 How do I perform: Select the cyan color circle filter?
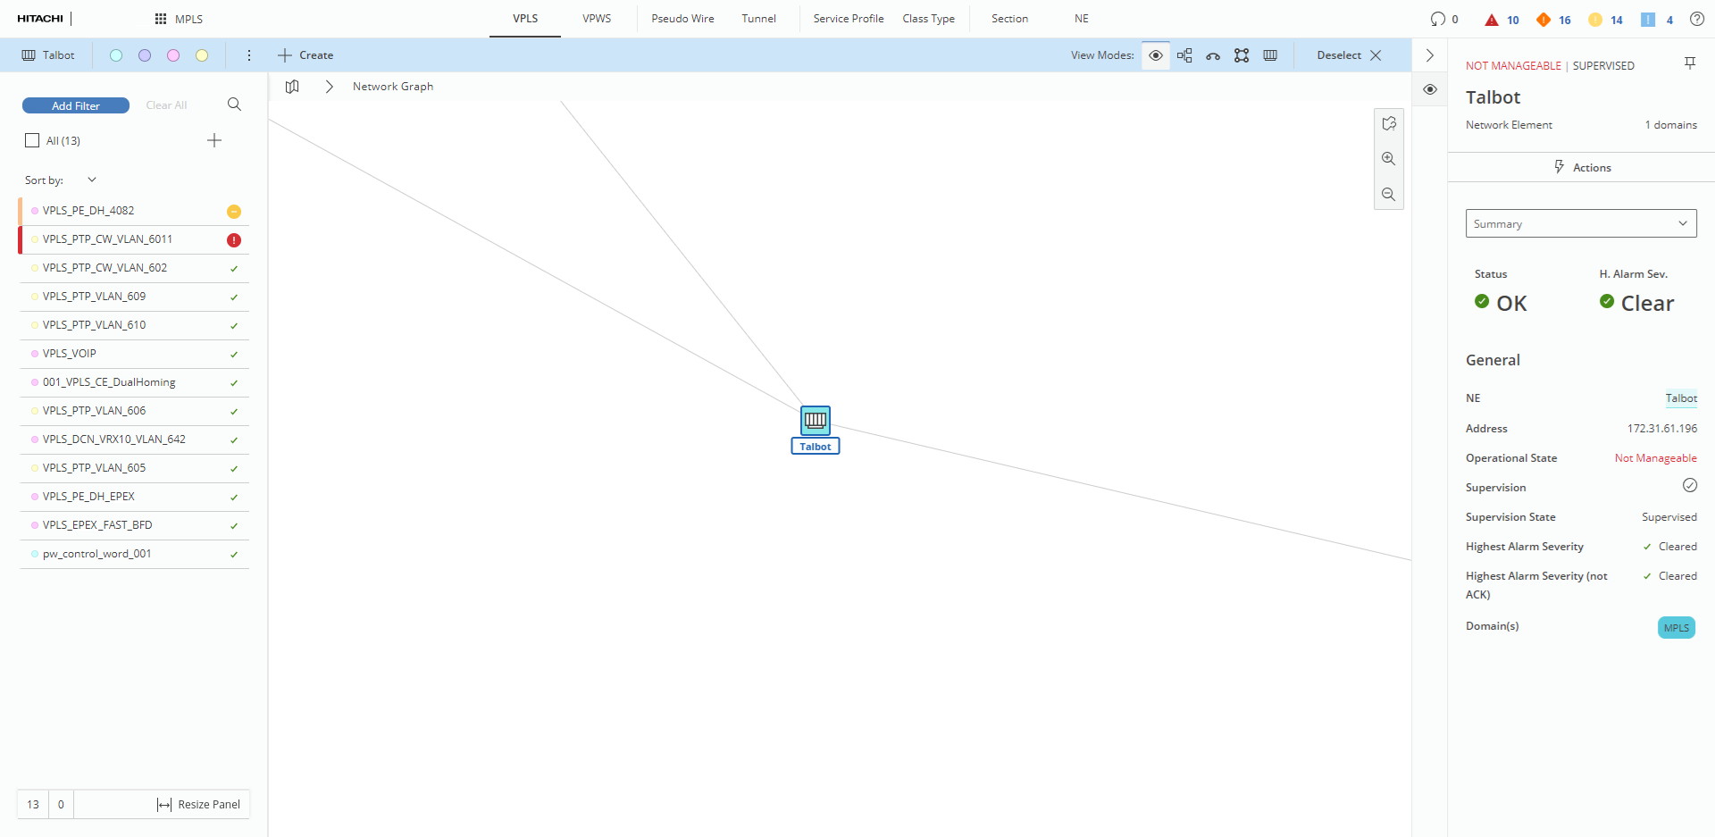tap(116, 55)
